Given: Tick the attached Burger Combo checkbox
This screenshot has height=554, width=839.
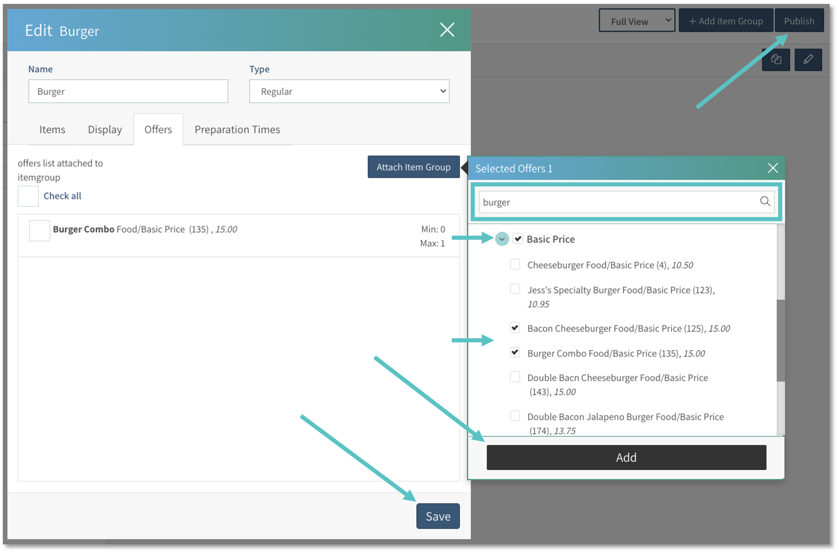Looking at the screenshot, I should [40, 230].
